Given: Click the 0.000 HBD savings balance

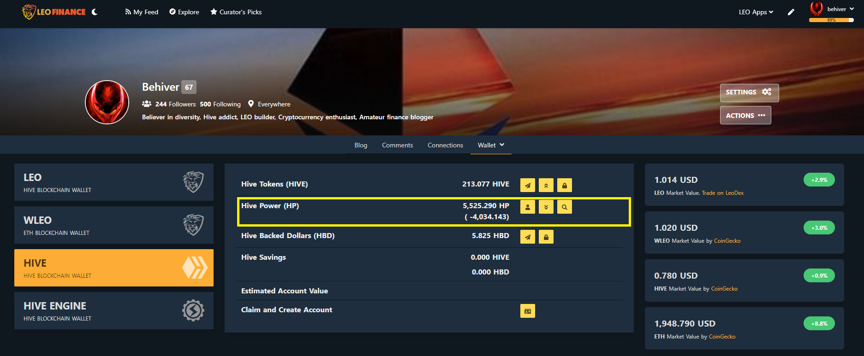Looking at the screenshot, I should pyautogui.click(x=490, y=272).
